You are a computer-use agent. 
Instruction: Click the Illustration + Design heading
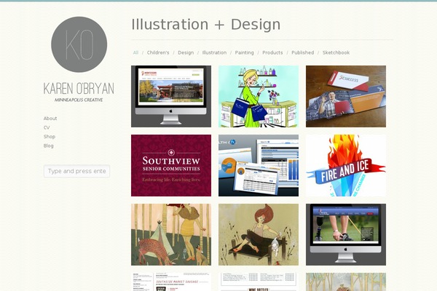click(x=206, y=25)
